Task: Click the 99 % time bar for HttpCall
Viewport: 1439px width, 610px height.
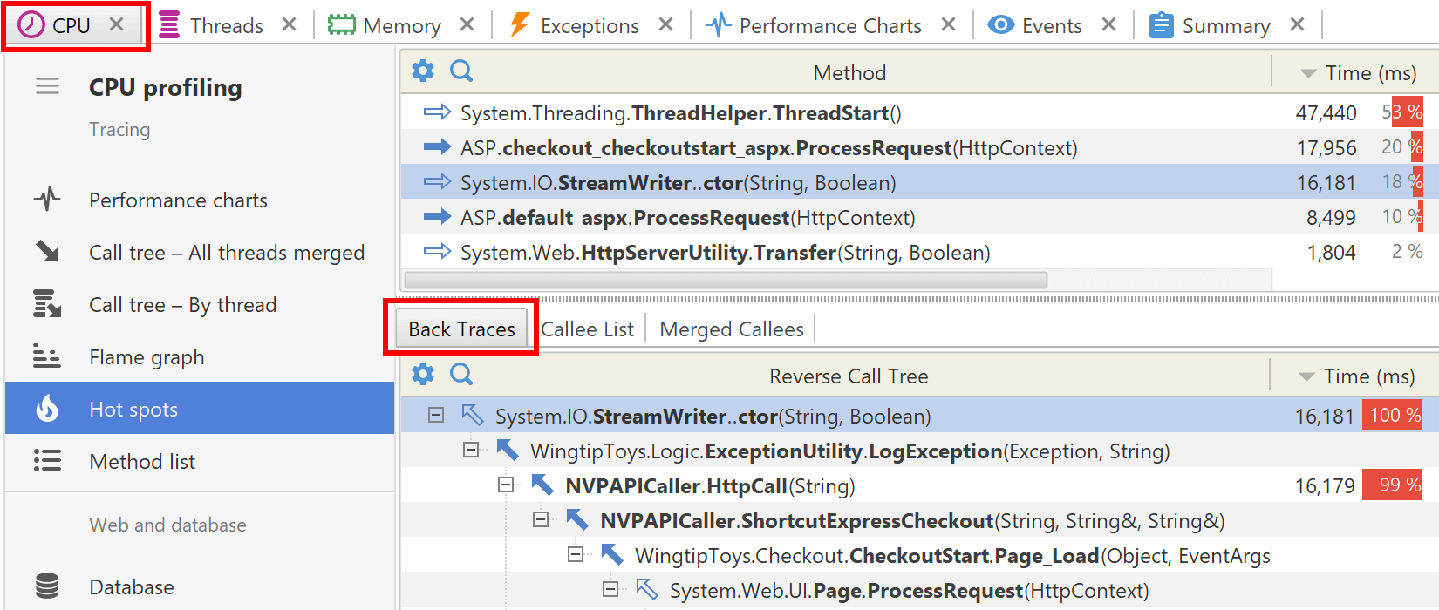Action: 1393,485
